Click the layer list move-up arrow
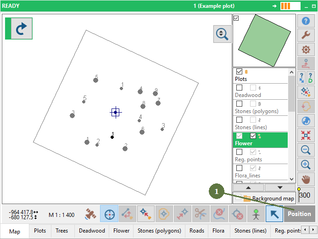The width and height of the screenshot is (318, 239). [x=248, y=188]
